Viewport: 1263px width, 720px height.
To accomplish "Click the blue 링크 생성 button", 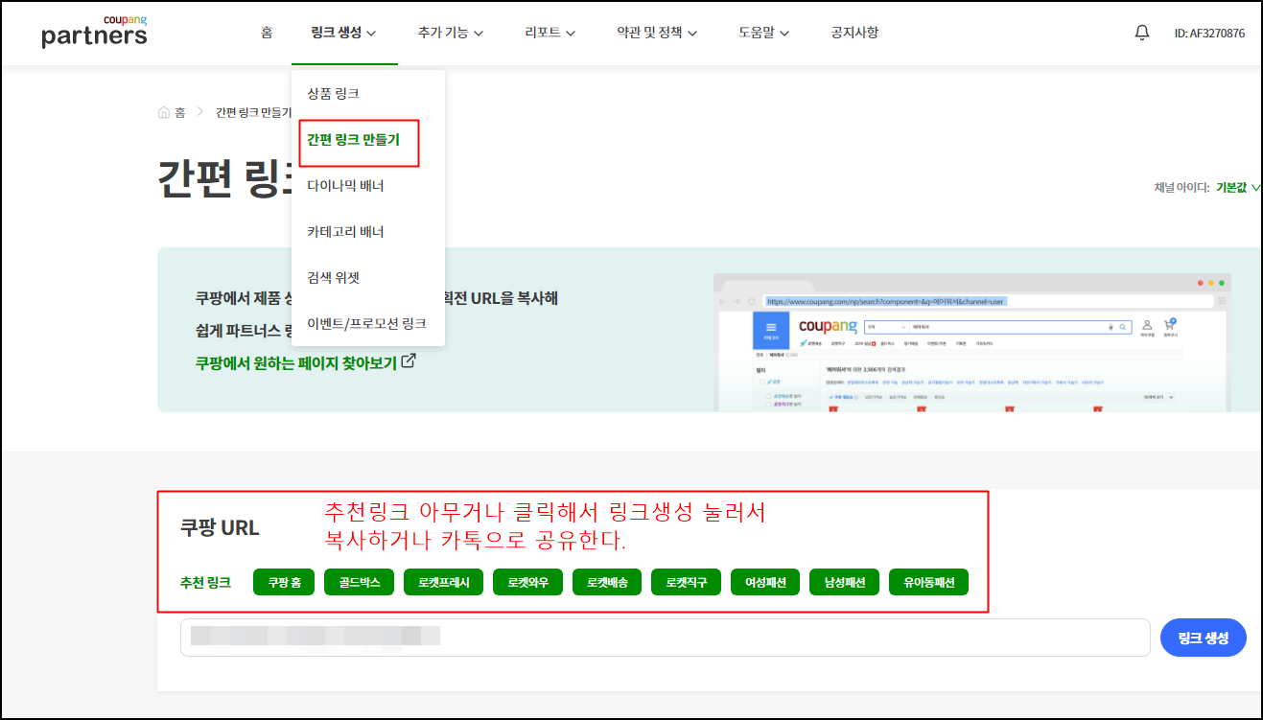I will click(1204, 638).
